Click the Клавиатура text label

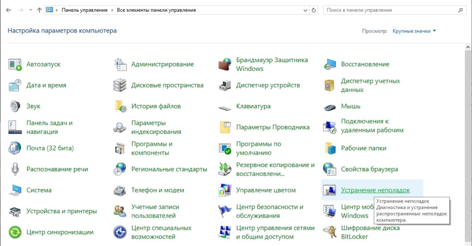tap(253, 106)
